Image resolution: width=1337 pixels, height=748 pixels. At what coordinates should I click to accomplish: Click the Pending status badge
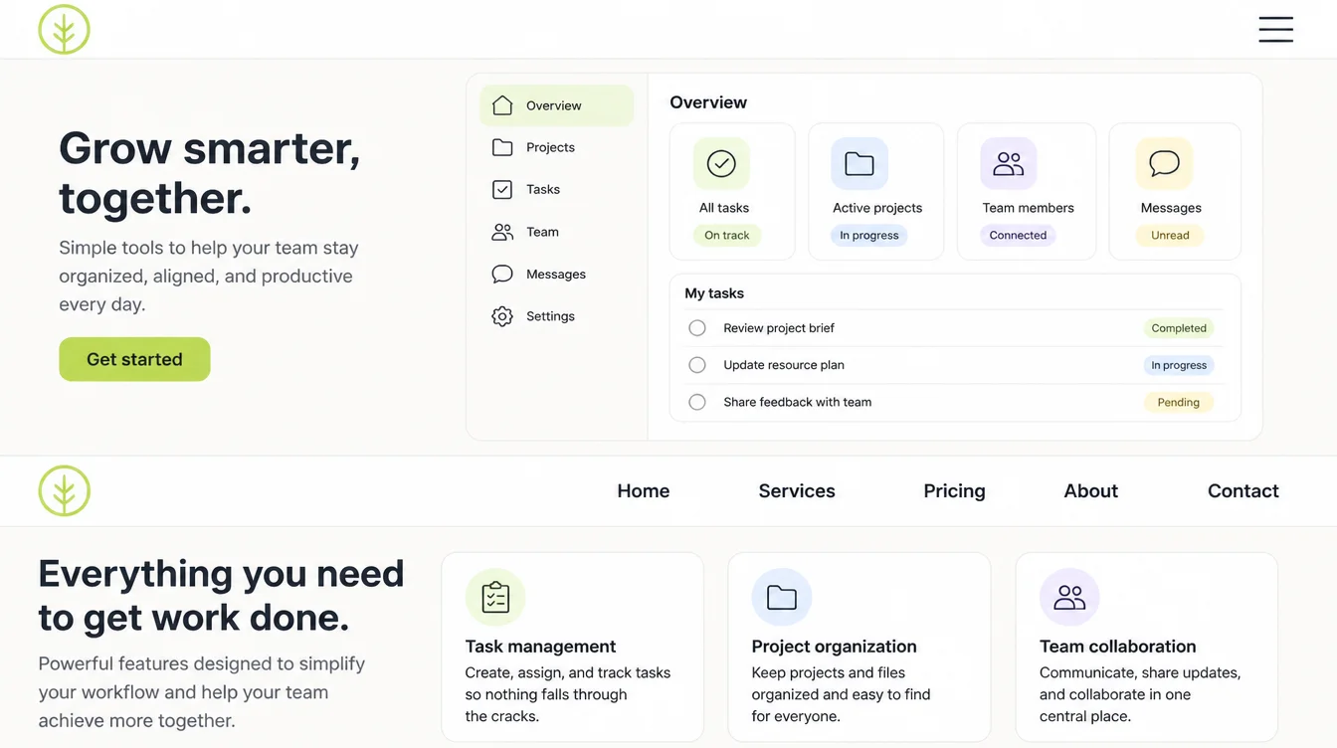[1179, 402]
